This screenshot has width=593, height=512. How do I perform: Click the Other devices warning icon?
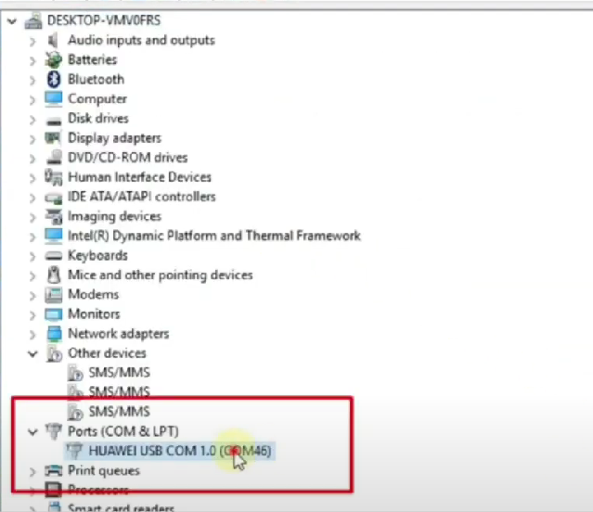[x=54, y=353]
